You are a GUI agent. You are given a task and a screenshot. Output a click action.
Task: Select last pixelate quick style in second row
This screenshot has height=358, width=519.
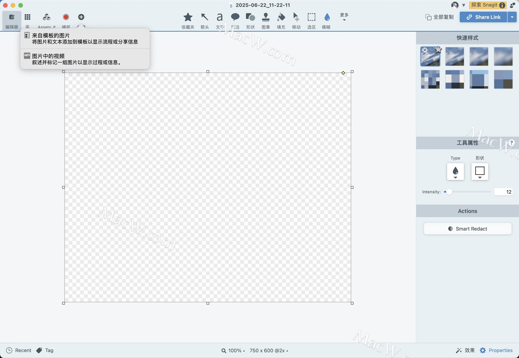(x=503, y=79)
